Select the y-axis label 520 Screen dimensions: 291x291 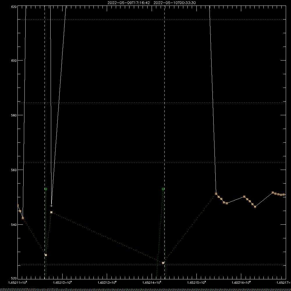click(14, 278)
